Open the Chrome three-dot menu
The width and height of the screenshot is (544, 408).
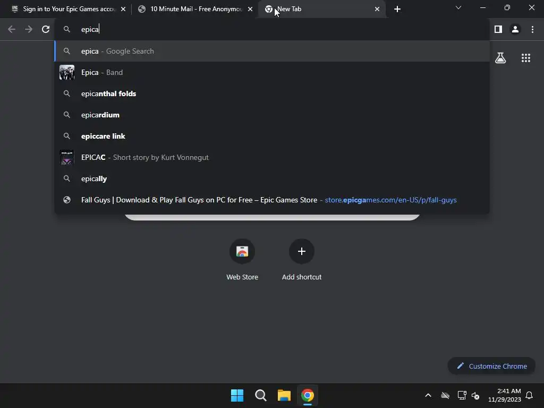532,30
